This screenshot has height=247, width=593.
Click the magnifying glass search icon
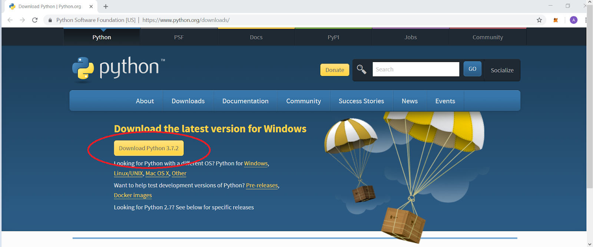[x=361, y=69]
